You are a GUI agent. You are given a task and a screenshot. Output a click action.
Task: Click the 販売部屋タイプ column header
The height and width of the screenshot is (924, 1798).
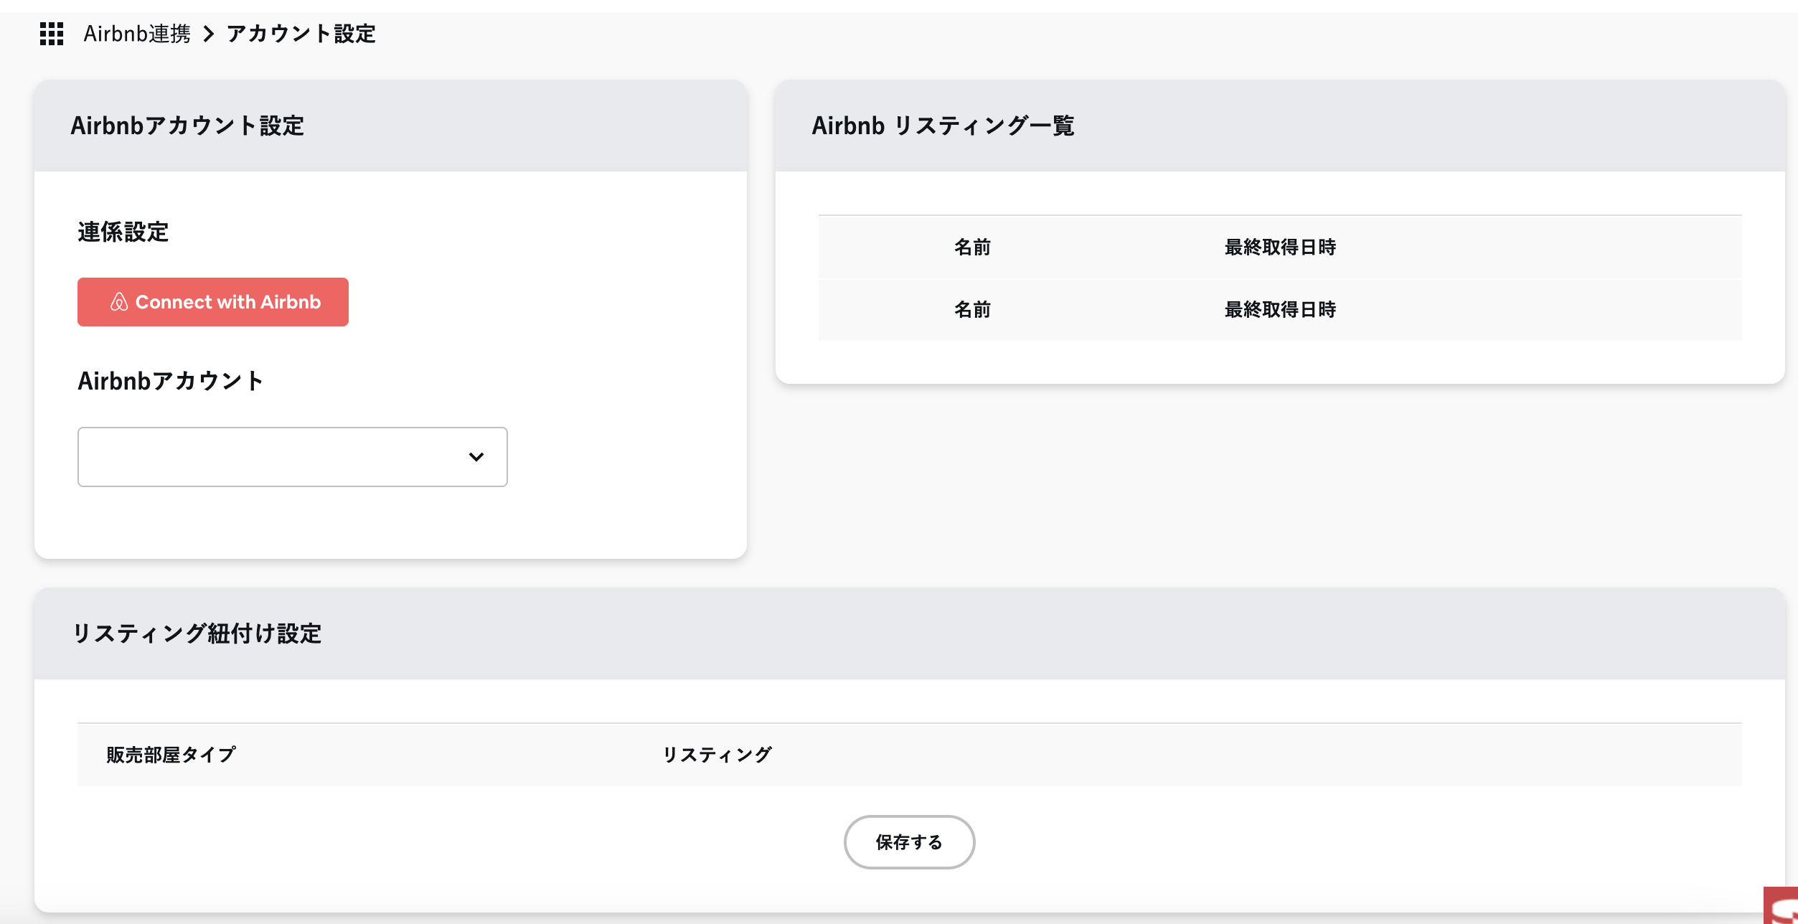171,755
